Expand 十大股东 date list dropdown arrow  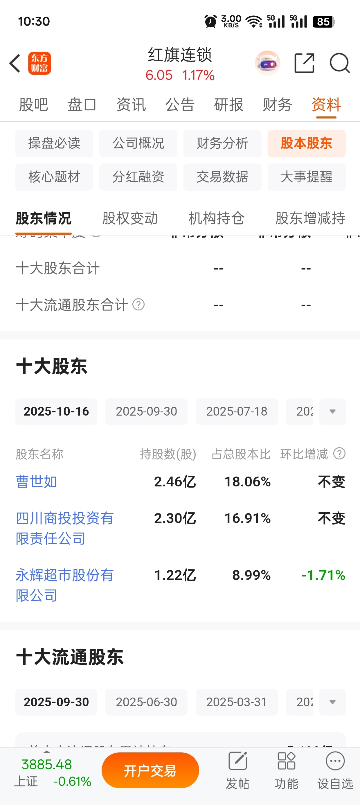[332, 411]
